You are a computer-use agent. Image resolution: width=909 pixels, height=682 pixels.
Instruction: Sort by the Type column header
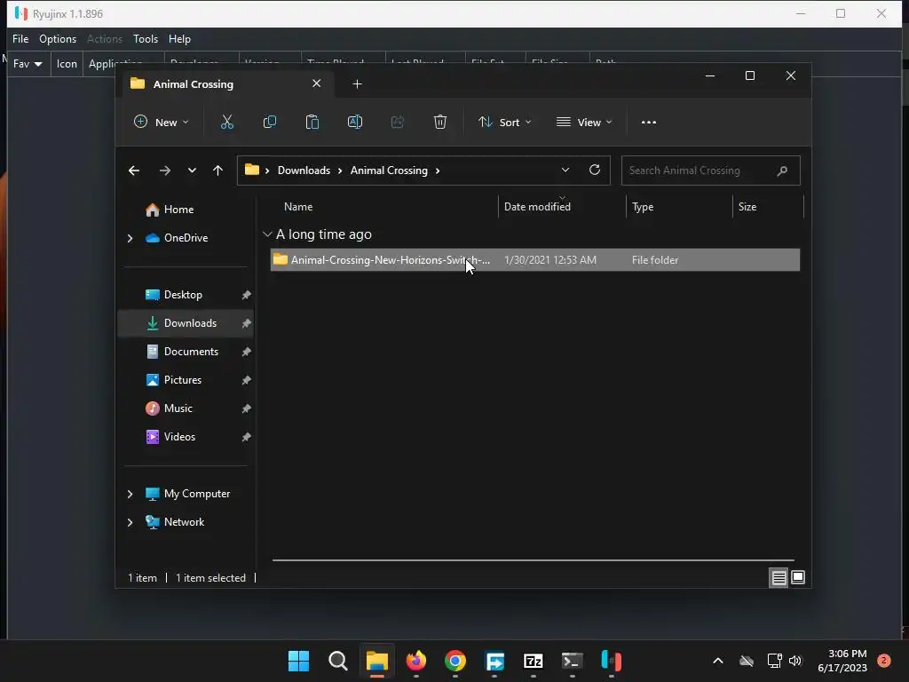(x=643, y=207)
